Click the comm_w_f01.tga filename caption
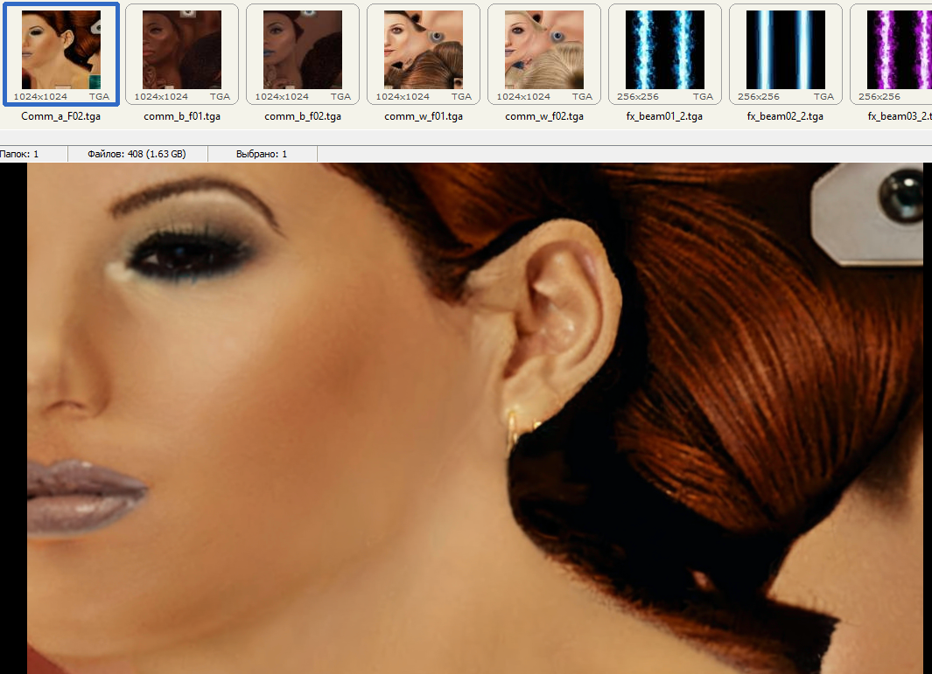The image size is (932, 674). [424, 115]
